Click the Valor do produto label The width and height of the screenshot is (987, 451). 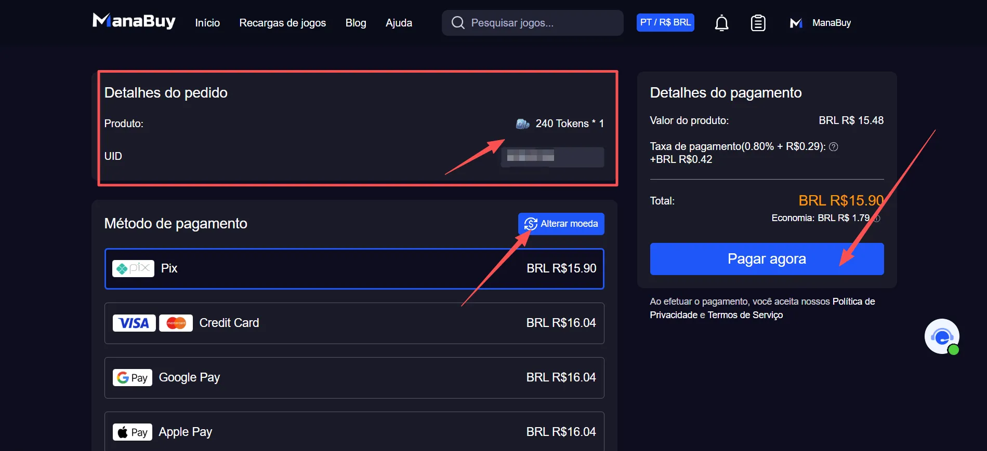tap(689, 120)
